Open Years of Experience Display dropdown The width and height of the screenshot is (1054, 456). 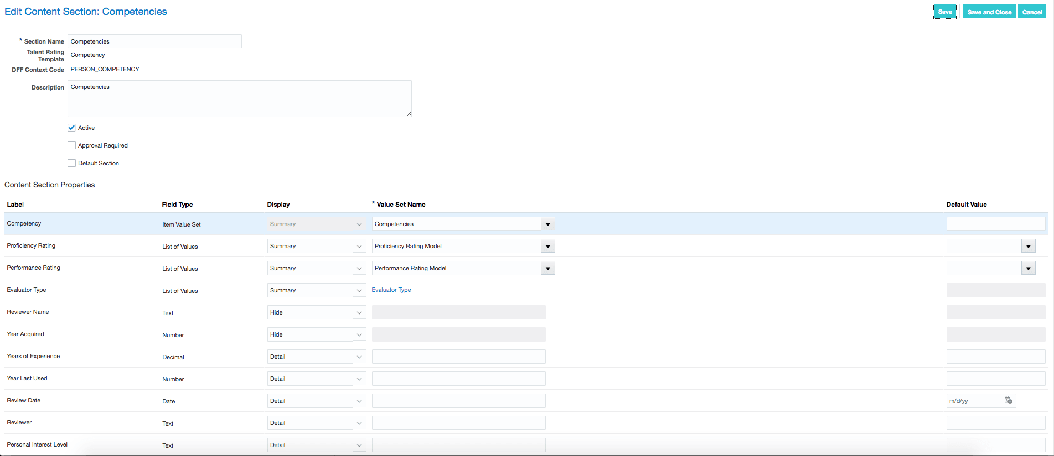point(317,357)
